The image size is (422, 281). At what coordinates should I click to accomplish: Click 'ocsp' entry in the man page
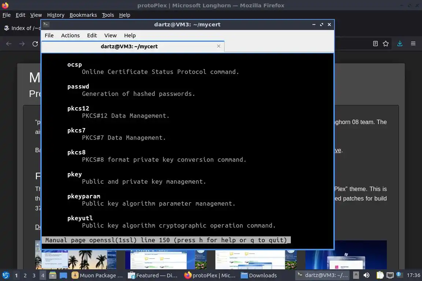click(x=75, y=64)
